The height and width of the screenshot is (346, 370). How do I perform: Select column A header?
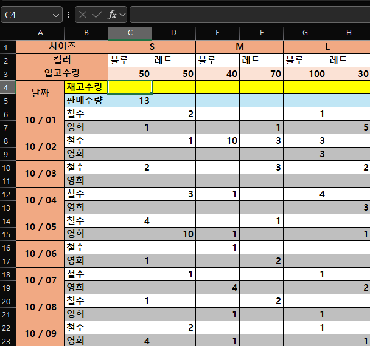click(40, 33)
